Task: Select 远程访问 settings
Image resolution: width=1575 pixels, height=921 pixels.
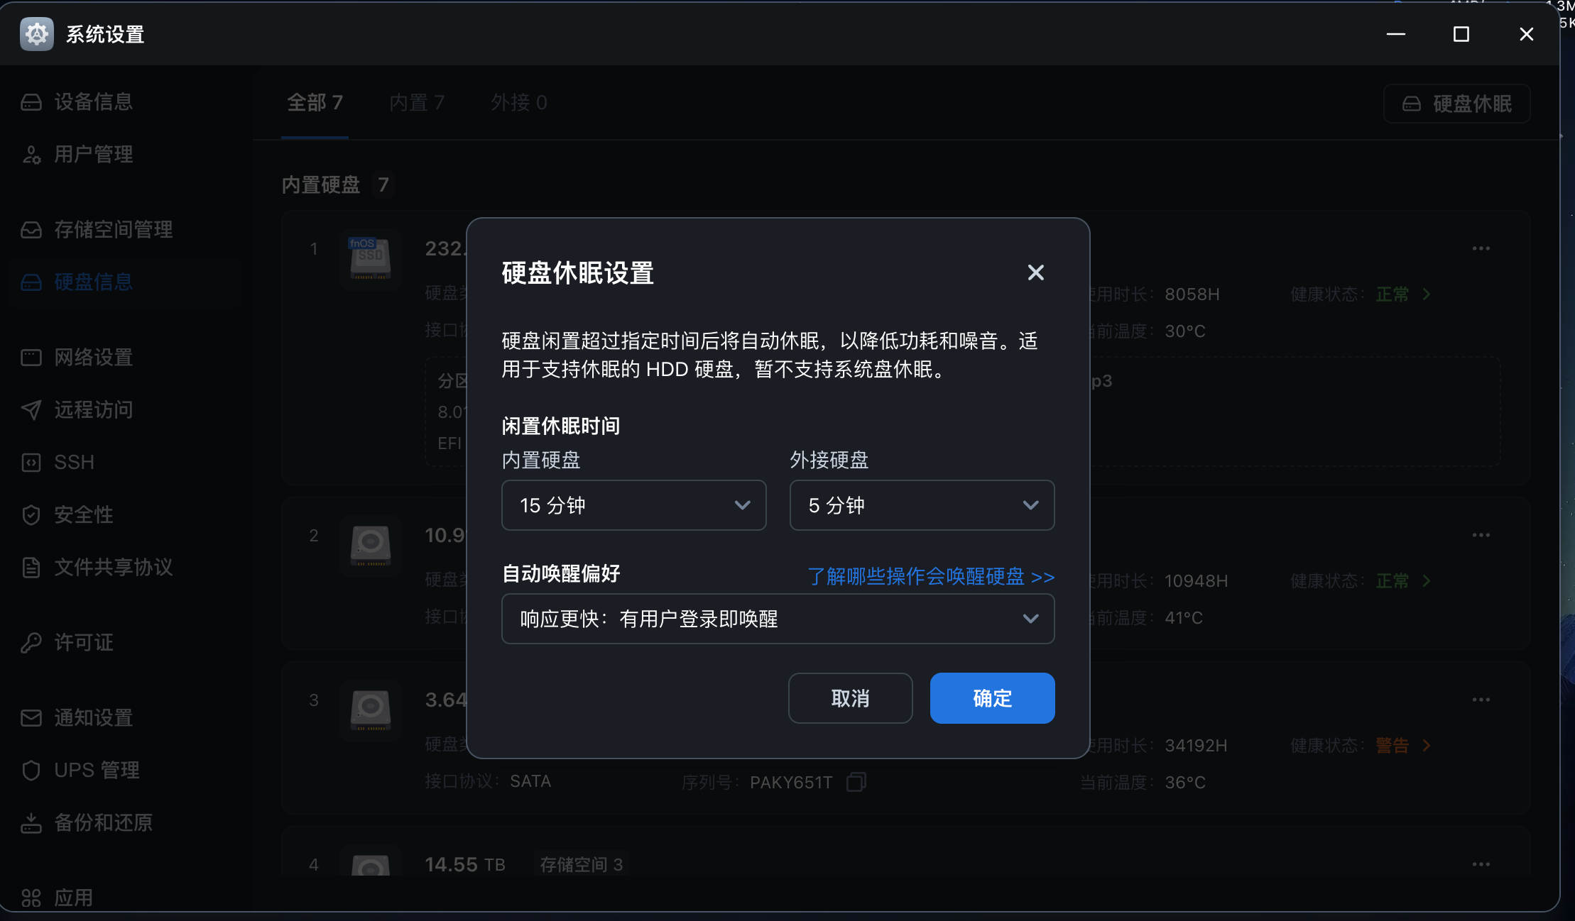Action: (x=93, y=409)
